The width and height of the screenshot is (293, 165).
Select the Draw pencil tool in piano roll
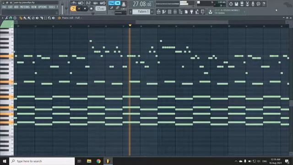click(x=21, y=18)
